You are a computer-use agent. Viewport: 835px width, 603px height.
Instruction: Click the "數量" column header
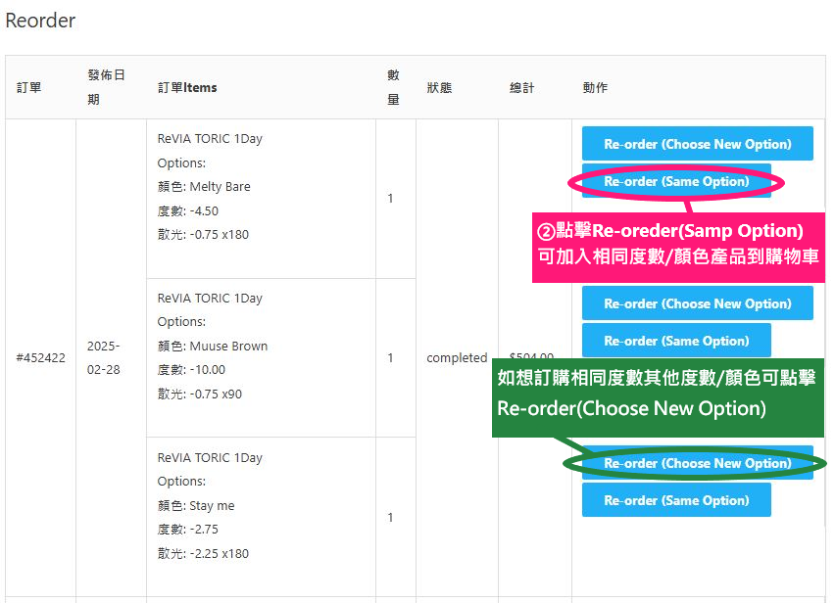[394, 87]
